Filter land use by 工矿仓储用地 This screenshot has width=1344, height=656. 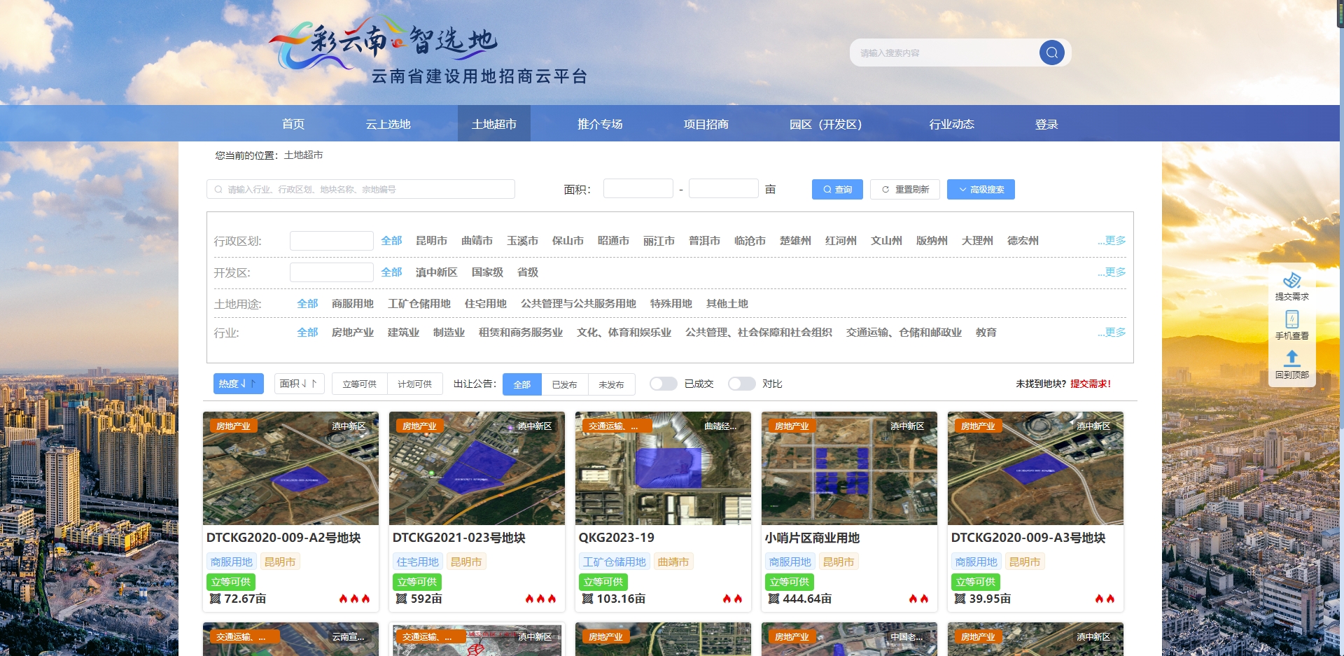pos(419,304)
